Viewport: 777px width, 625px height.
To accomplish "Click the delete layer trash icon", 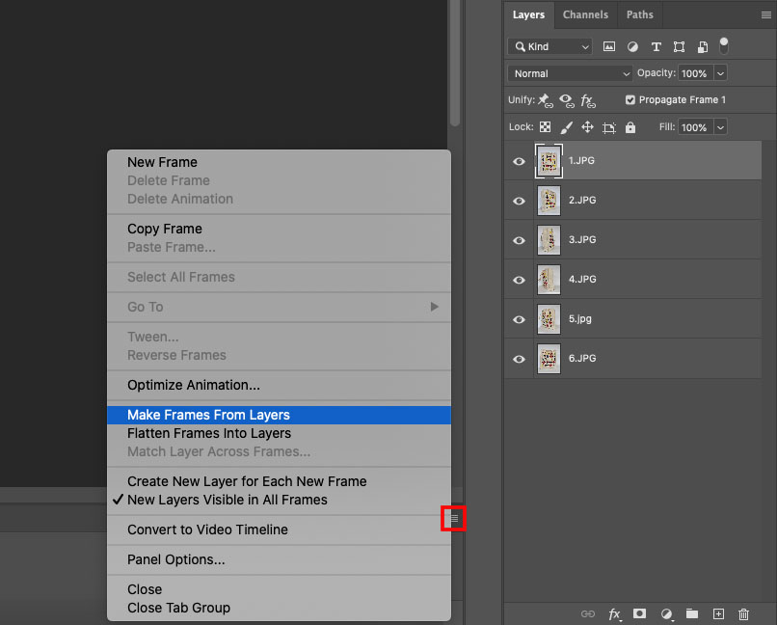I will pos(743,614).
